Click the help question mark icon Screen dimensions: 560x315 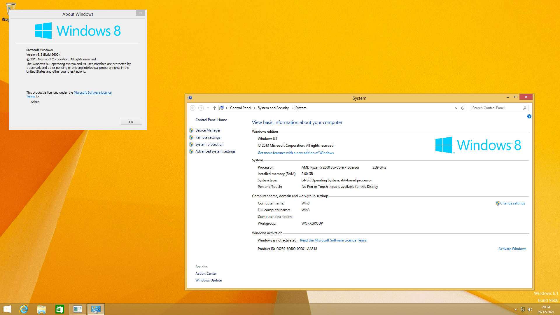529,116
